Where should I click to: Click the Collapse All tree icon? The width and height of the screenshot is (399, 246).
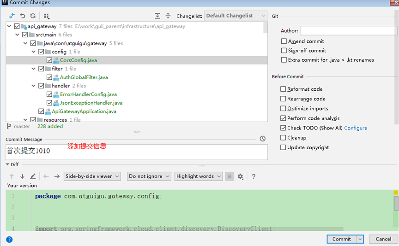pyautogui.click(x=168, y=16)
